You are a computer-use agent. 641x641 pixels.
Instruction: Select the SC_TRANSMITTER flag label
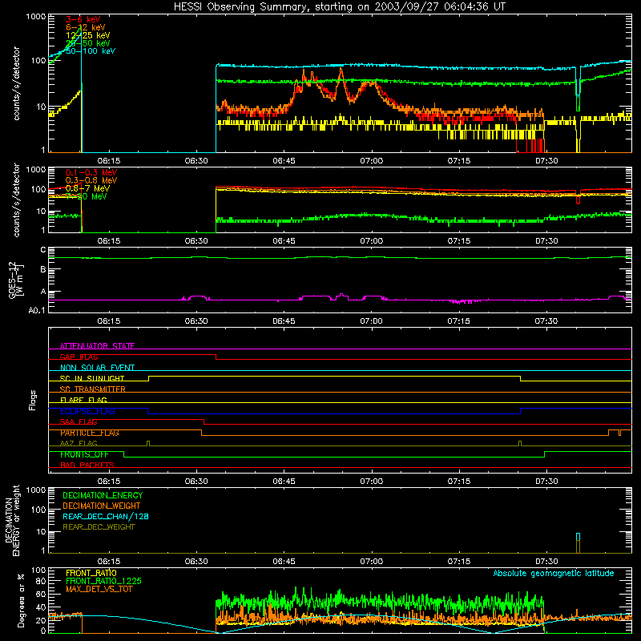pyautogui.click(x=92, y=389)
